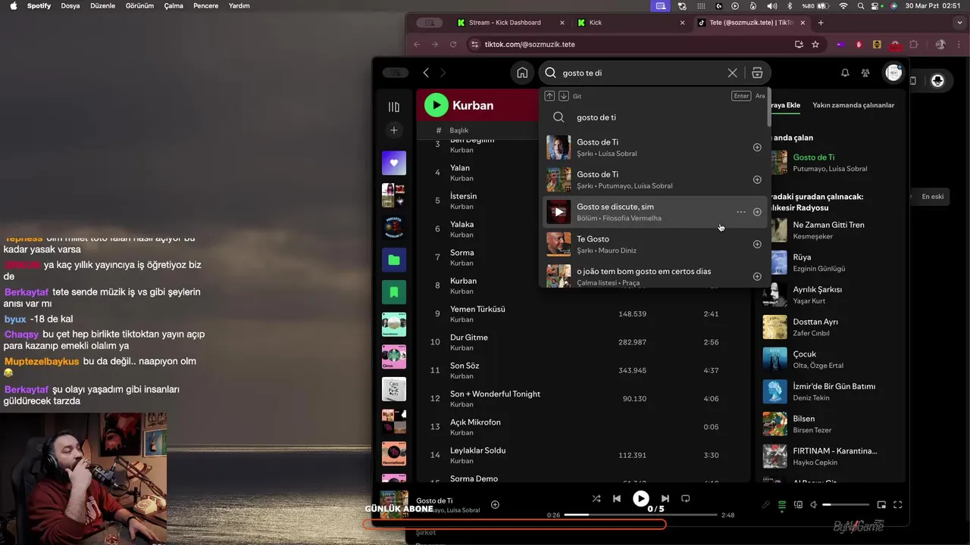
Task: Create a playlist with sidebar plus button
Action: click(393, 130)
